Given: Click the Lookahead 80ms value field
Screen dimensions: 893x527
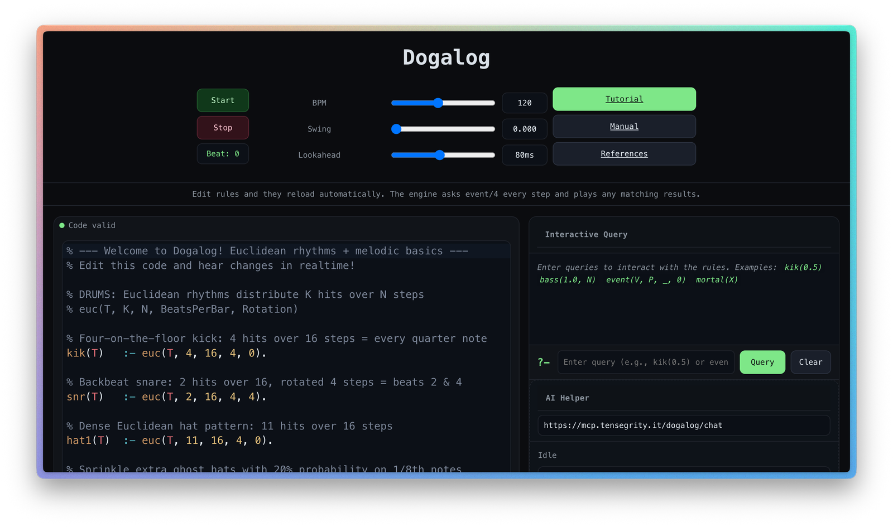Looking at the screenshot, I should (524, 155).
